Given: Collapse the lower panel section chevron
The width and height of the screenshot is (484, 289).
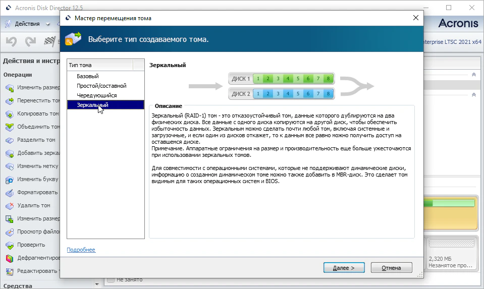Looking at the screenshot, I should pyautogui.click(x=473, y=95).
